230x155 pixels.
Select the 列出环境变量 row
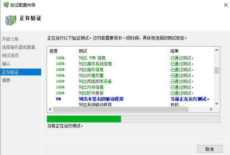coord(130,75)
